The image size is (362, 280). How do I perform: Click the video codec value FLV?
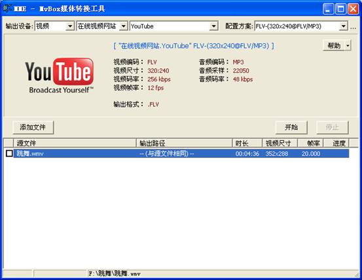tap(152, 62)
